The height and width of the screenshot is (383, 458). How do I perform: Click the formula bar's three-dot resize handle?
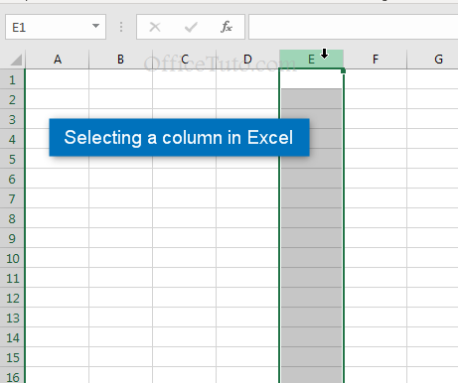coord(121,27)
